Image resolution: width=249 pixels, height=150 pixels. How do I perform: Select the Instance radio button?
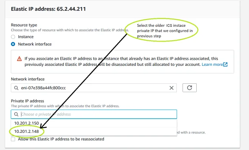(13, 37)
